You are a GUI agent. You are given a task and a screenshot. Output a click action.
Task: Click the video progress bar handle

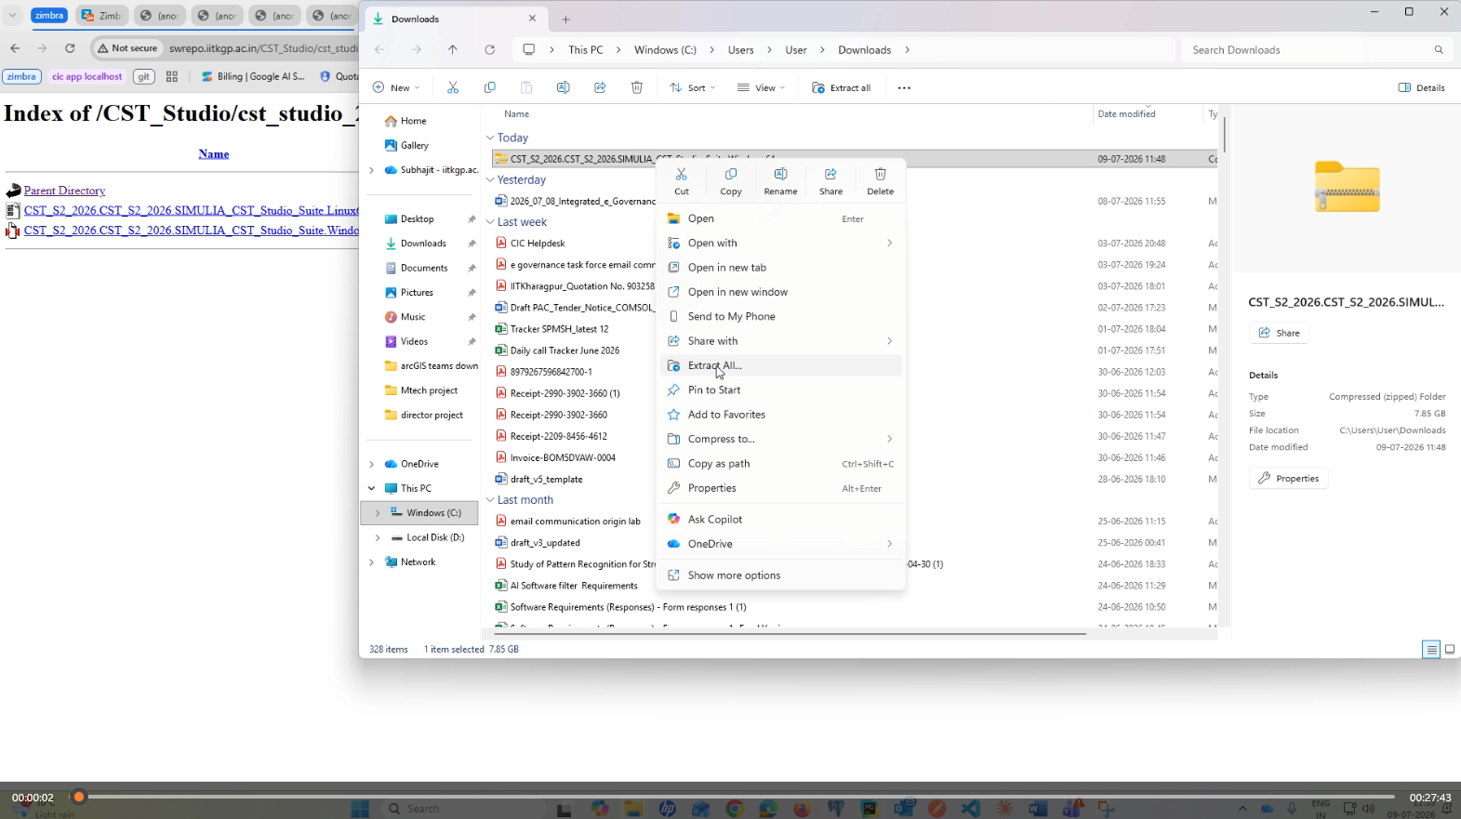tap(79, 797)
